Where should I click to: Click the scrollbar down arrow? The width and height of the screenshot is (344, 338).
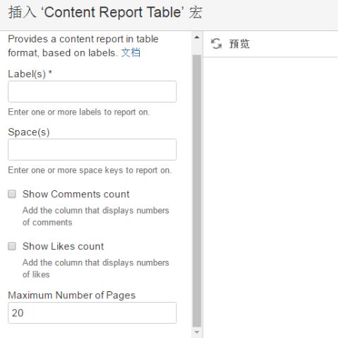(x=197, y=332)
